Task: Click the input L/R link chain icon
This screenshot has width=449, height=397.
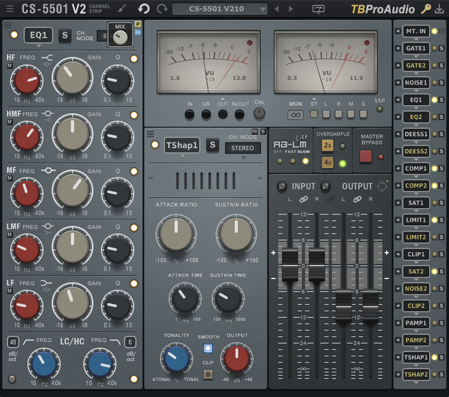Action: [304, 198]
